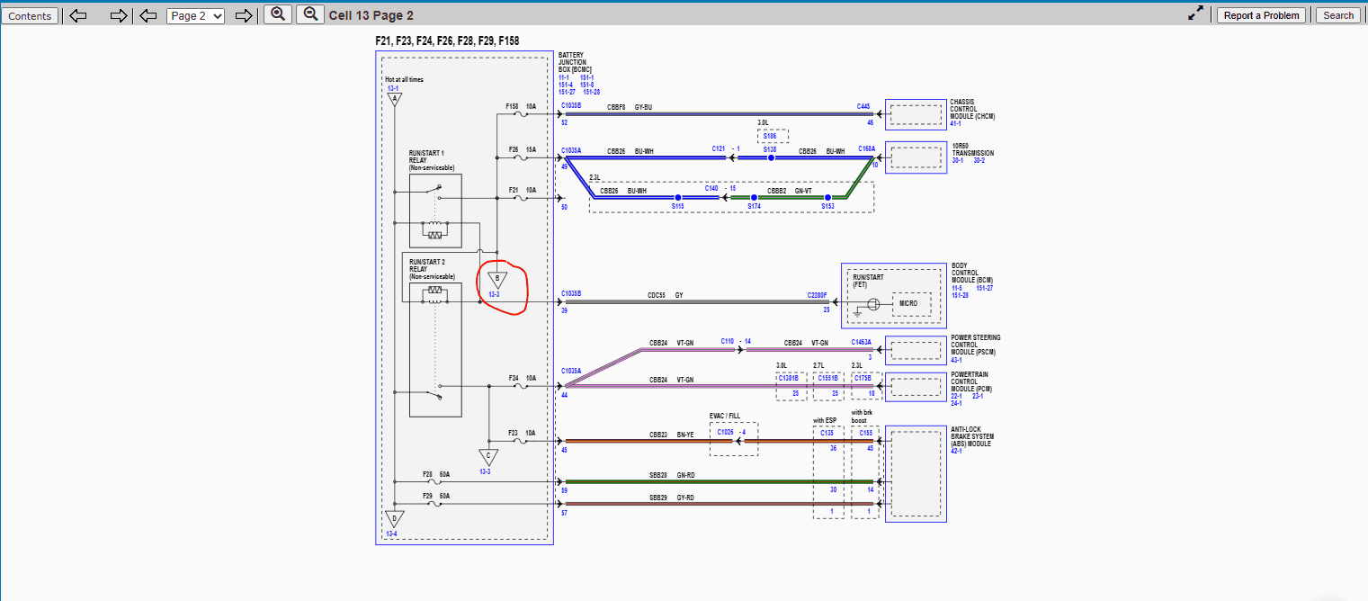Click the S153 splice link
Viewport: 1368px width, 601px height.
(827, 206)
